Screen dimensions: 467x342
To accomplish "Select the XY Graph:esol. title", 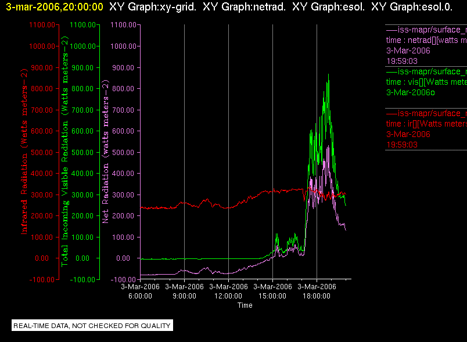I will 329,7.
